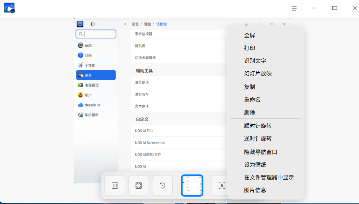
Task: Choose 顺时针旋转 from the context menu
Action: point(266,126)
